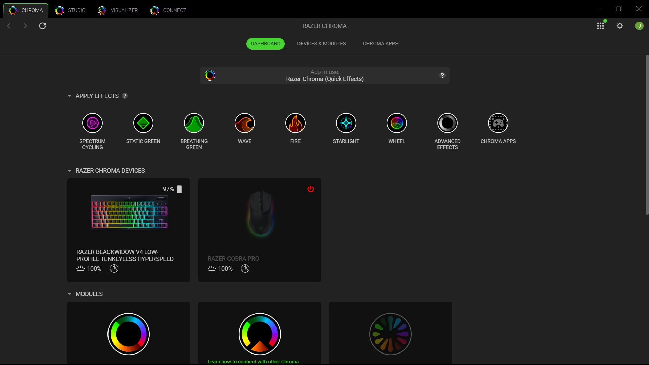The image size is (649, 365).
Task: Apply the Fire lighting effect
Action: click(295, 123)
